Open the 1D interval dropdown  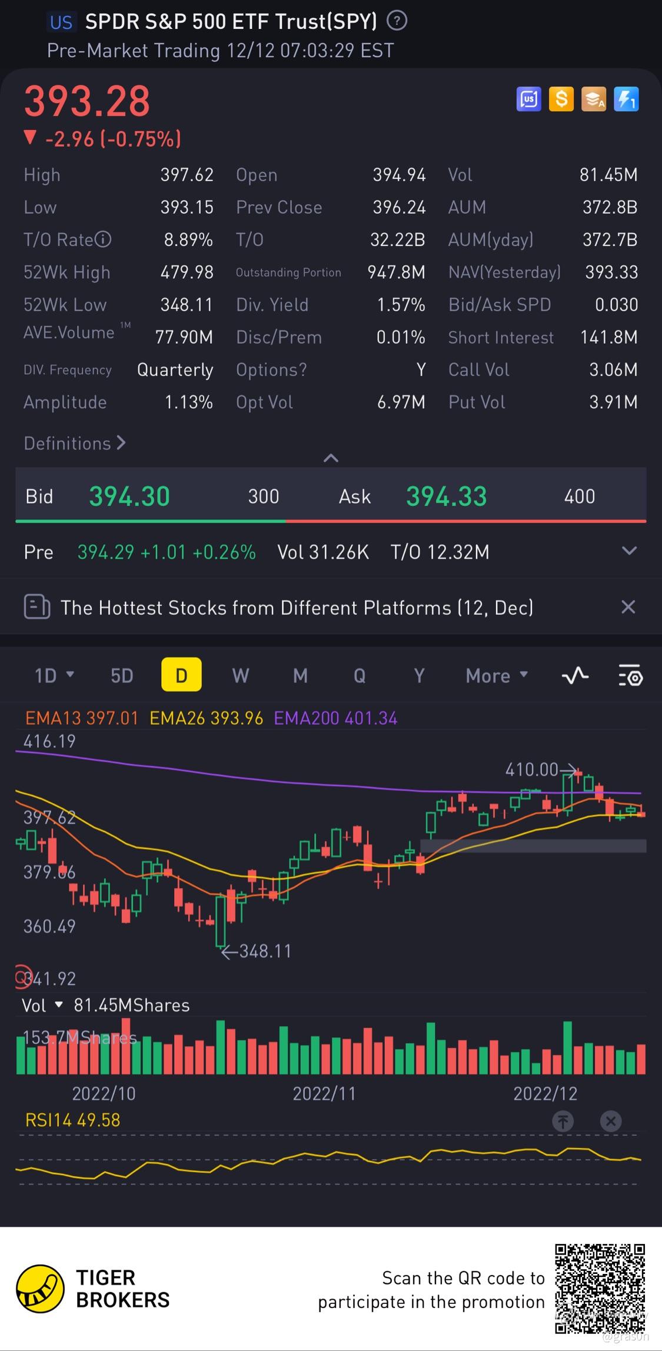point(54,675)
